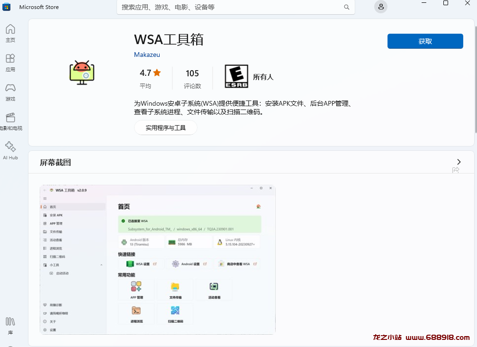Open the Gaming (游戏) sidebar section
477x347 pixels.
click(x=10, y=92)
